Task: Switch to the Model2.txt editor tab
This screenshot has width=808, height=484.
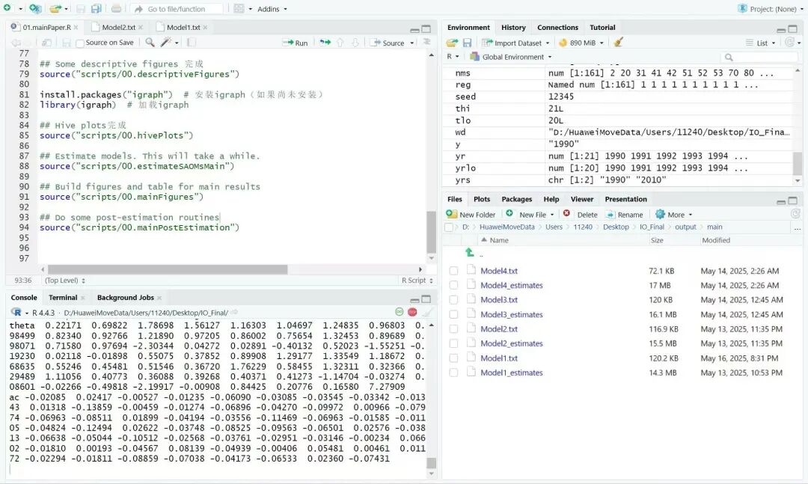Action: tap(118, 28)
